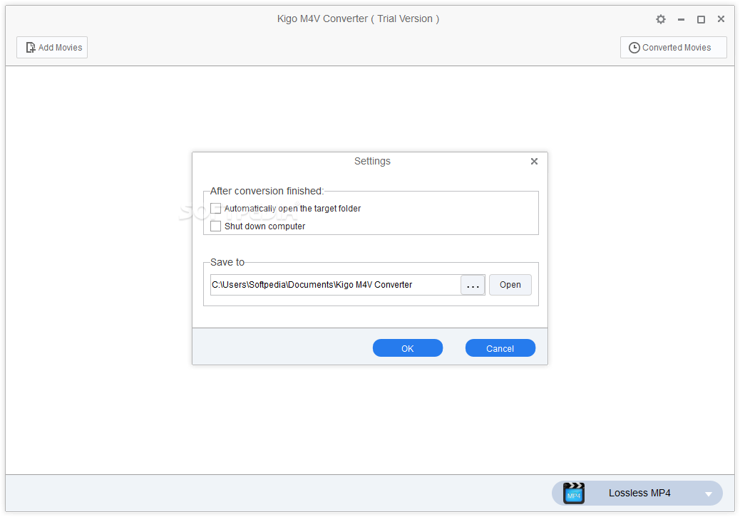This screenshot has height=517, width=740.
Task: Enable Automatically open the target folder
Action: point(216,209)
